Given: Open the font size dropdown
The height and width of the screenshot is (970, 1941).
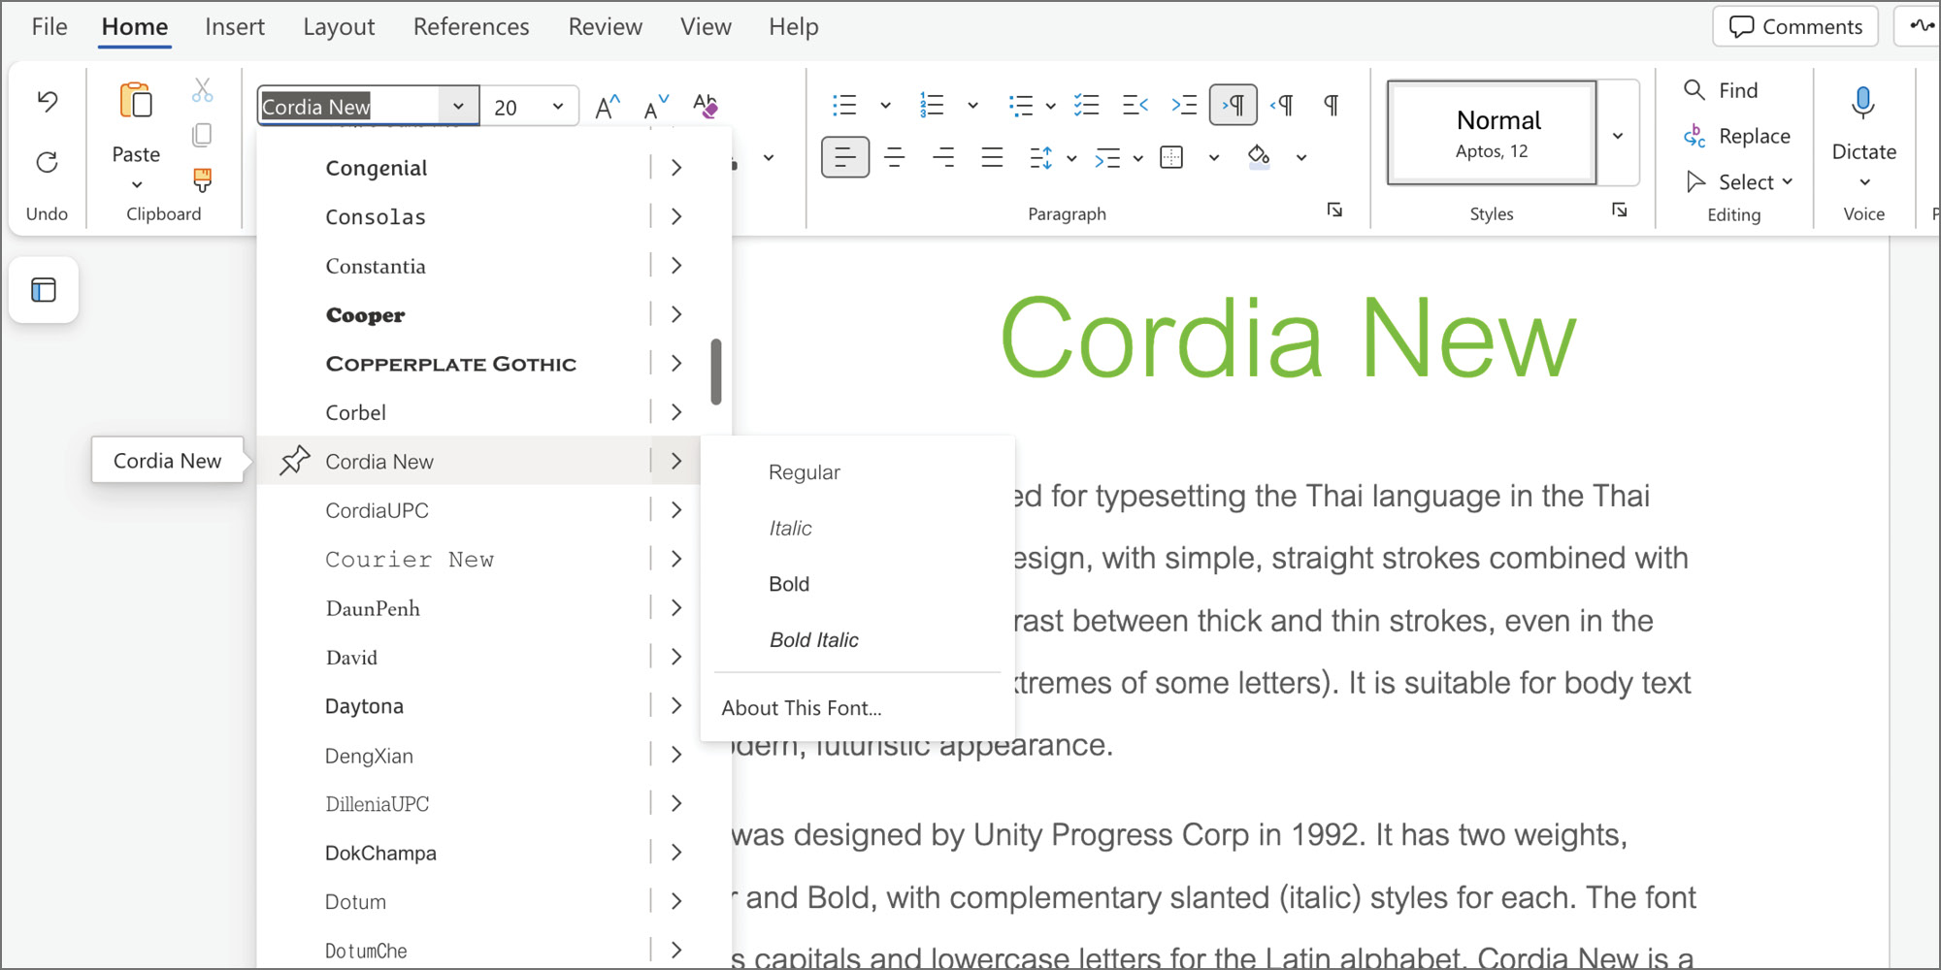Looking at the screenshot, I should [558, 107].
